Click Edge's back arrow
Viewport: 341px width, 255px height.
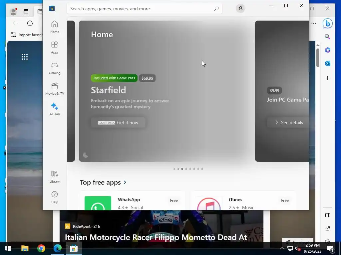(x=15, y=23)
